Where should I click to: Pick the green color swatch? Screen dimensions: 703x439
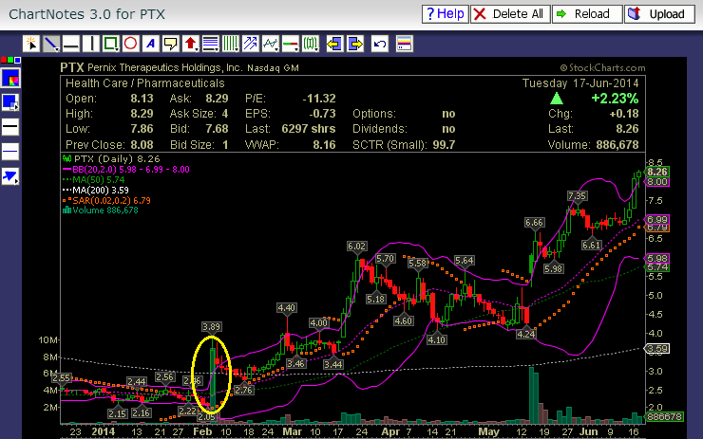[10, 60]
